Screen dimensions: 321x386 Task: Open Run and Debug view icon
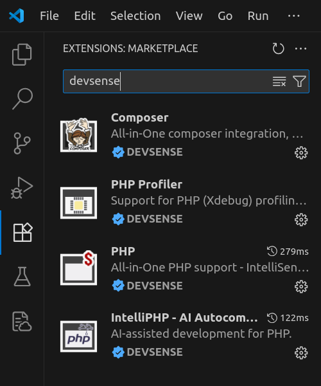click(22, 188)
